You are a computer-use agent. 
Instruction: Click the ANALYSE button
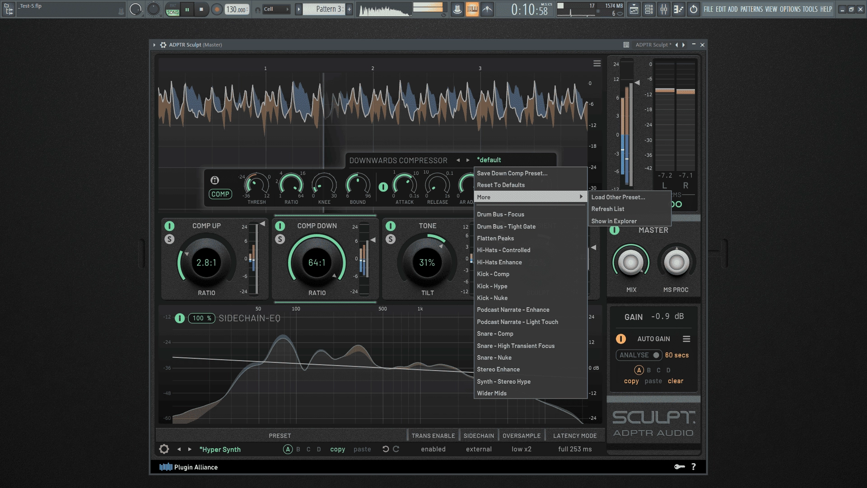click(x=639, y=355)
